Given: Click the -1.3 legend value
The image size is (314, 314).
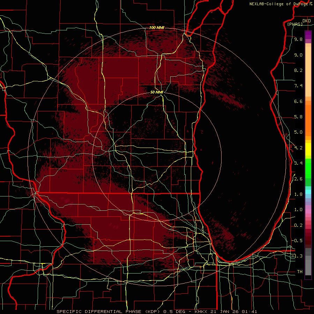Looking at the screenshot, I should pos(297,256).
